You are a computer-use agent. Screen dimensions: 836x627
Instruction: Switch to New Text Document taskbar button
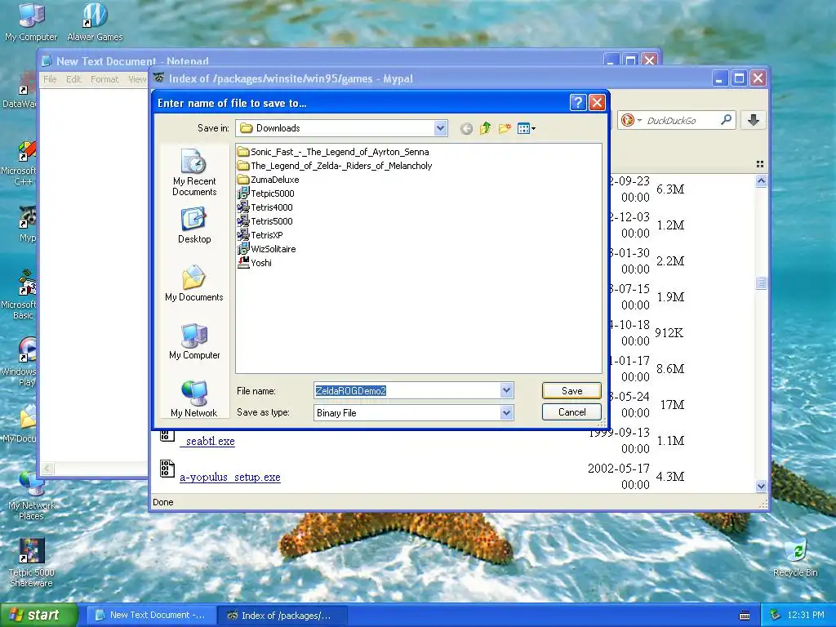[151, 616]
